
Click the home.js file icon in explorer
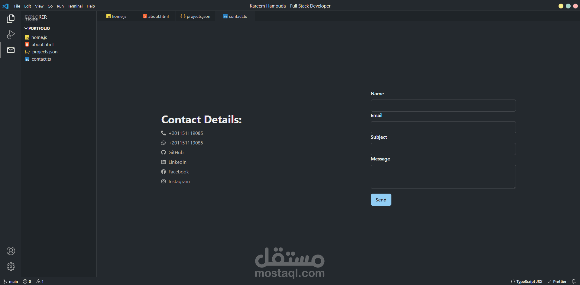(x=27, y=37)
